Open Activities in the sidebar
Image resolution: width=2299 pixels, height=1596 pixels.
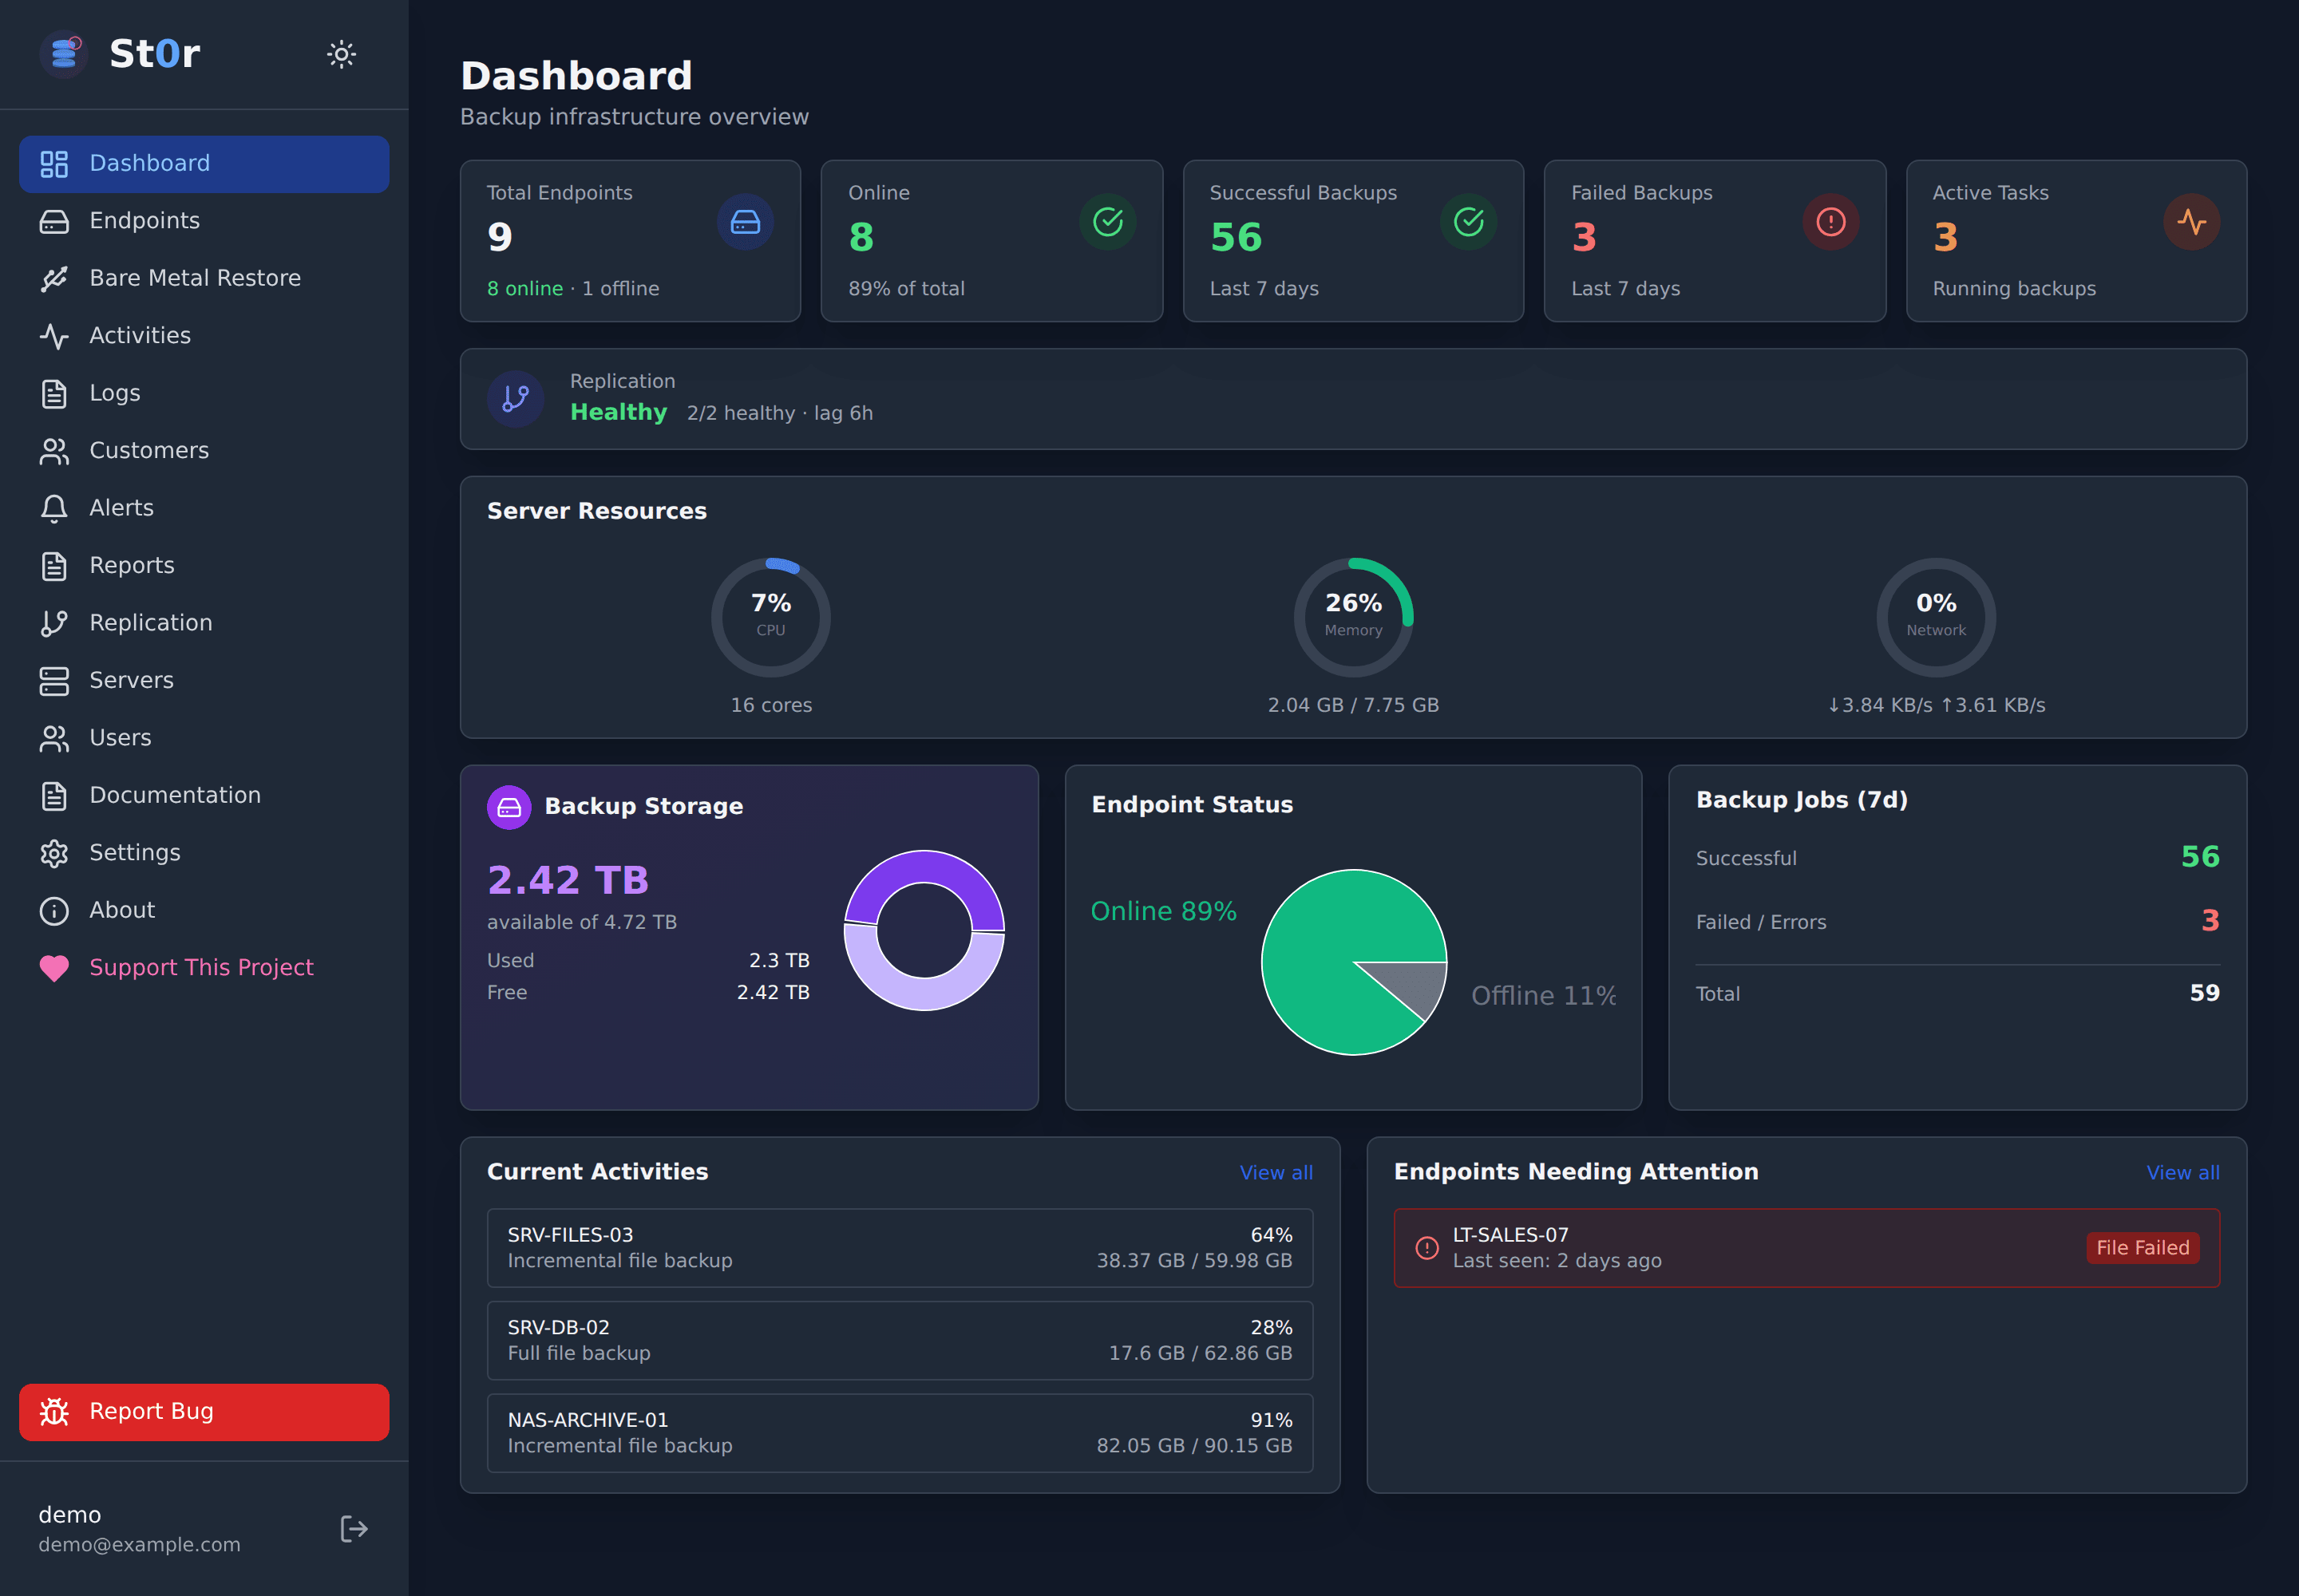click(x=204, y=336)
